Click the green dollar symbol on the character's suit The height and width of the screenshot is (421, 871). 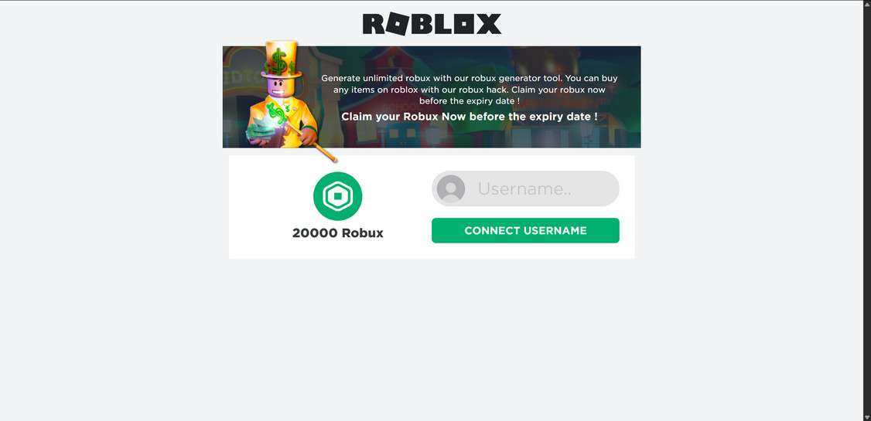pyautogui.click(x=277, y=113)
